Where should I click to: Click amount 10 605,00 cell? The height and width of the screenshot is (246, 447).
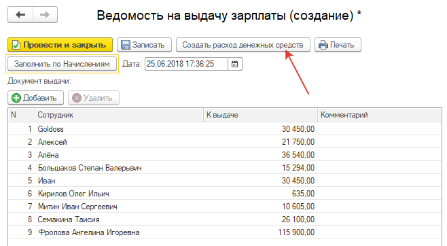(x=260, y=207)
